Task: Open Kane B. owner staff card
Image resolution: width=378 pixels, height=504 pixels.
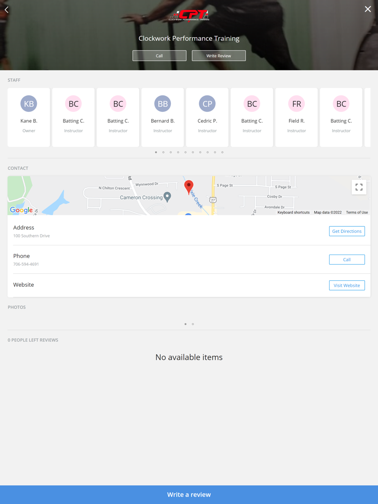Action: click(29, 117)
